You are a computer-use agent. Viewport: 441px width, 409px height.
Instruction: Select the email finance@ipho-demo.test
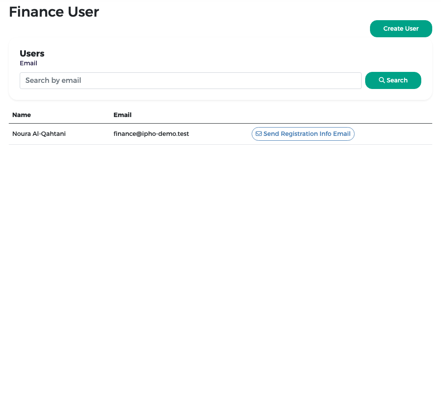(151, 134)
